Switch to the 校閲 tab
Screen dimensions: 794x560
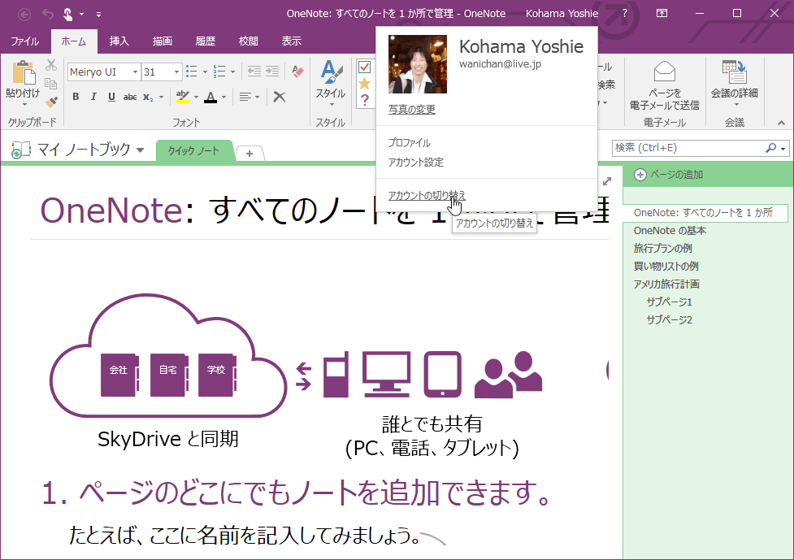[x=248, y=41]
